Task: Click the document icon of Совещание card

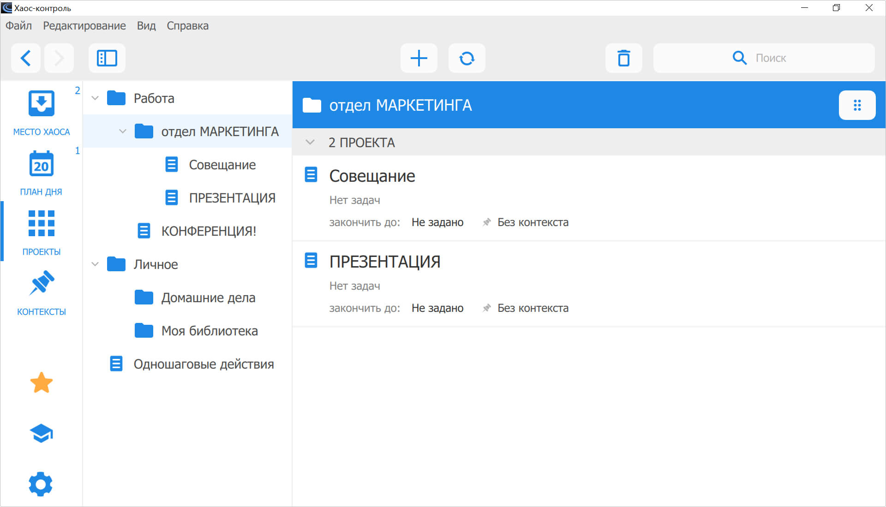Action: 311,174
